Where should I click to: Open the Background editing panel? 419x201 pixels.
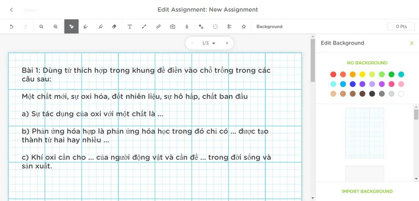pos(269,26)
